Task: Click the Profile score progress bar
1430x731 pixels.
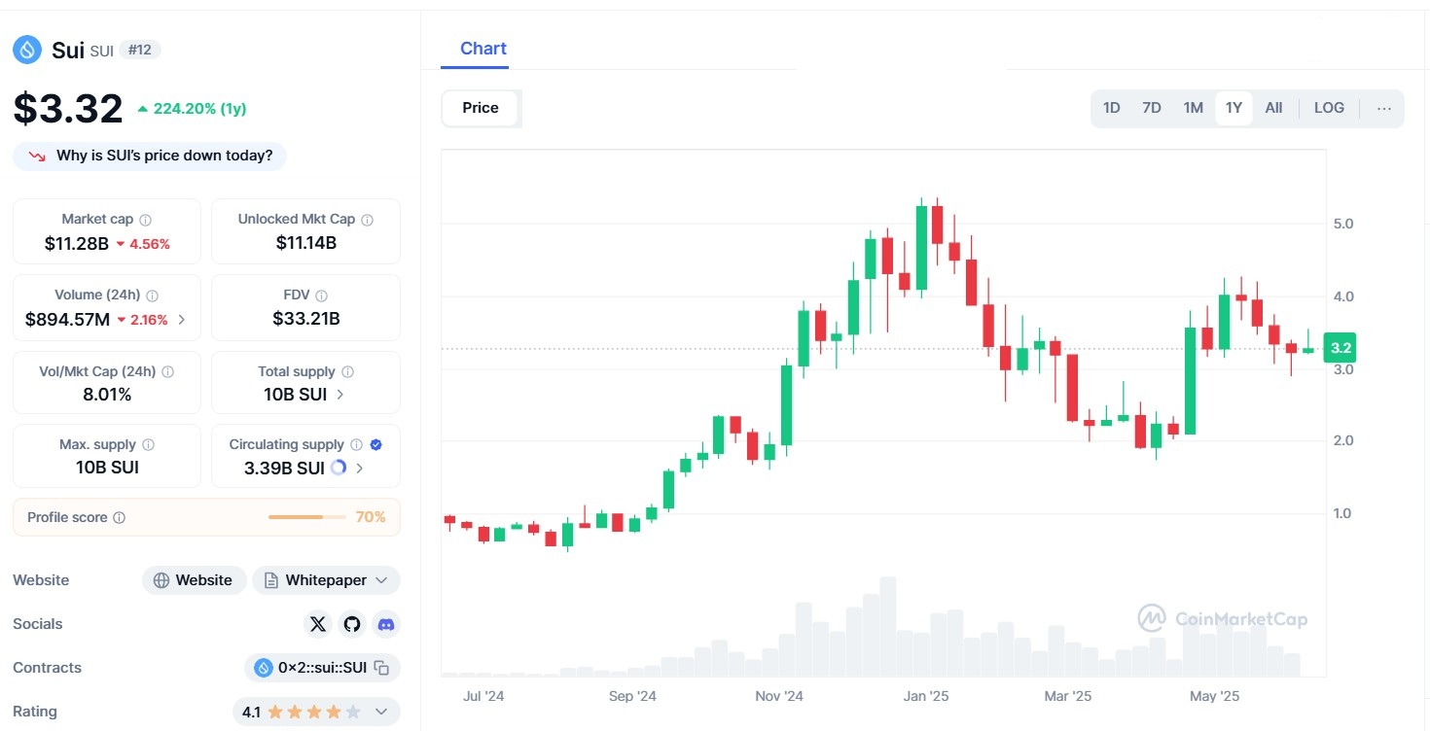Action: pos(306,517)
